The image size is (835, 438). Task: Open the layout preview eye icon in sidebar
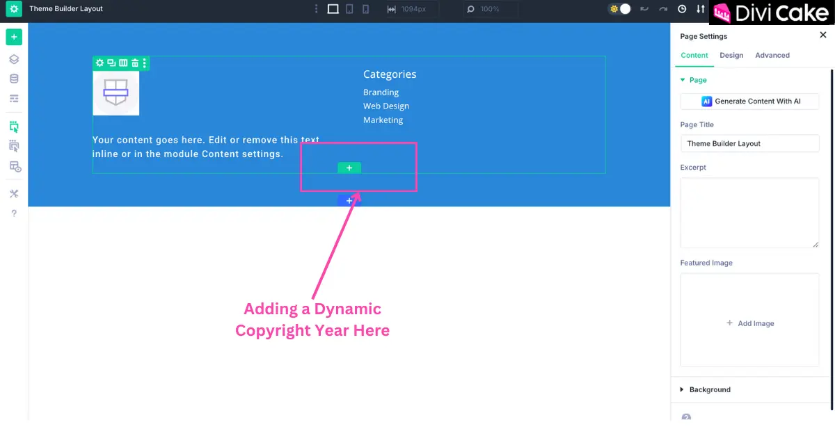pyautogui.click(x=15, y=167)
